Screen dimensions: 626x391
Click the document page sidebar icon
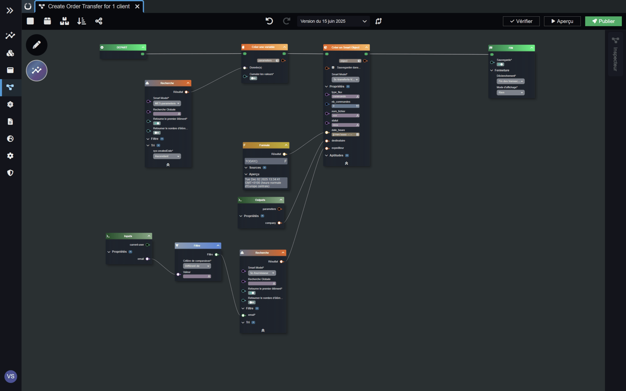tap(10, 122)
